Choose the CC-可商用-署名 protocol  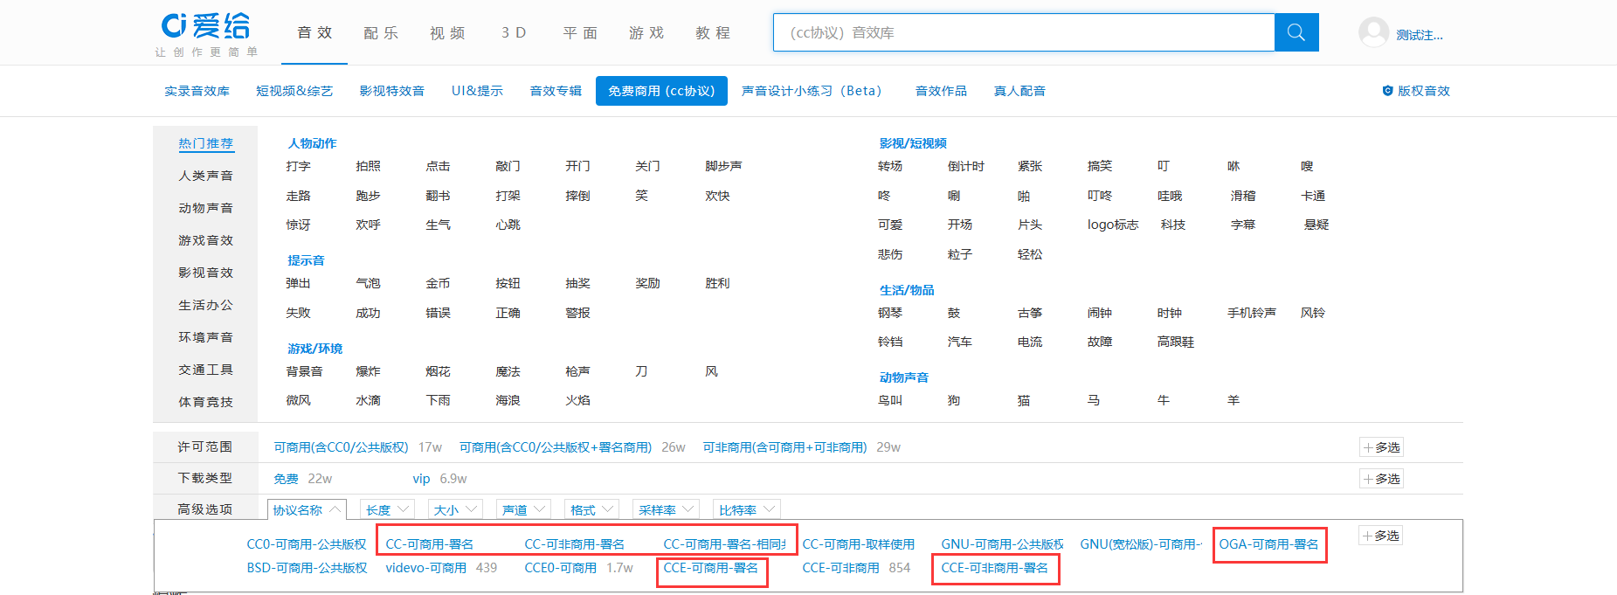(x=430, y=544)
